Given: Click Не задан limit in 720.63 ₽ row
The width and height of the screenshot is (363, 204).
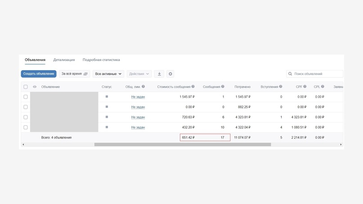Looking at the screenshot, I should (138, 117).
